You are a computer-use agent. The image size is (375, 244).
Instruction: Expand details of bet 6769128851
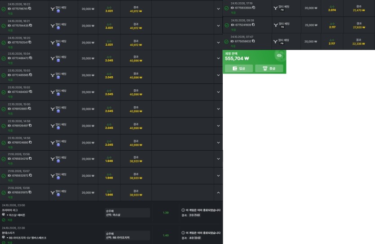(x=218, y=109)
